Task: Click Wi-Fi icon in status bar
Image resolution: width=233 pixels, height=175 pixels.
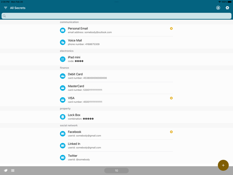Action: click(x=219, y=2)
